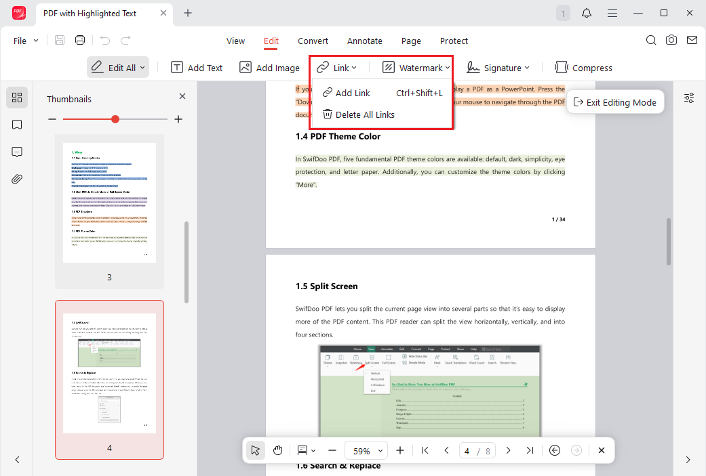Viewport: 706px width, 476px height.
Task: Click Exit Editing Mode
Action: [615, 102]
